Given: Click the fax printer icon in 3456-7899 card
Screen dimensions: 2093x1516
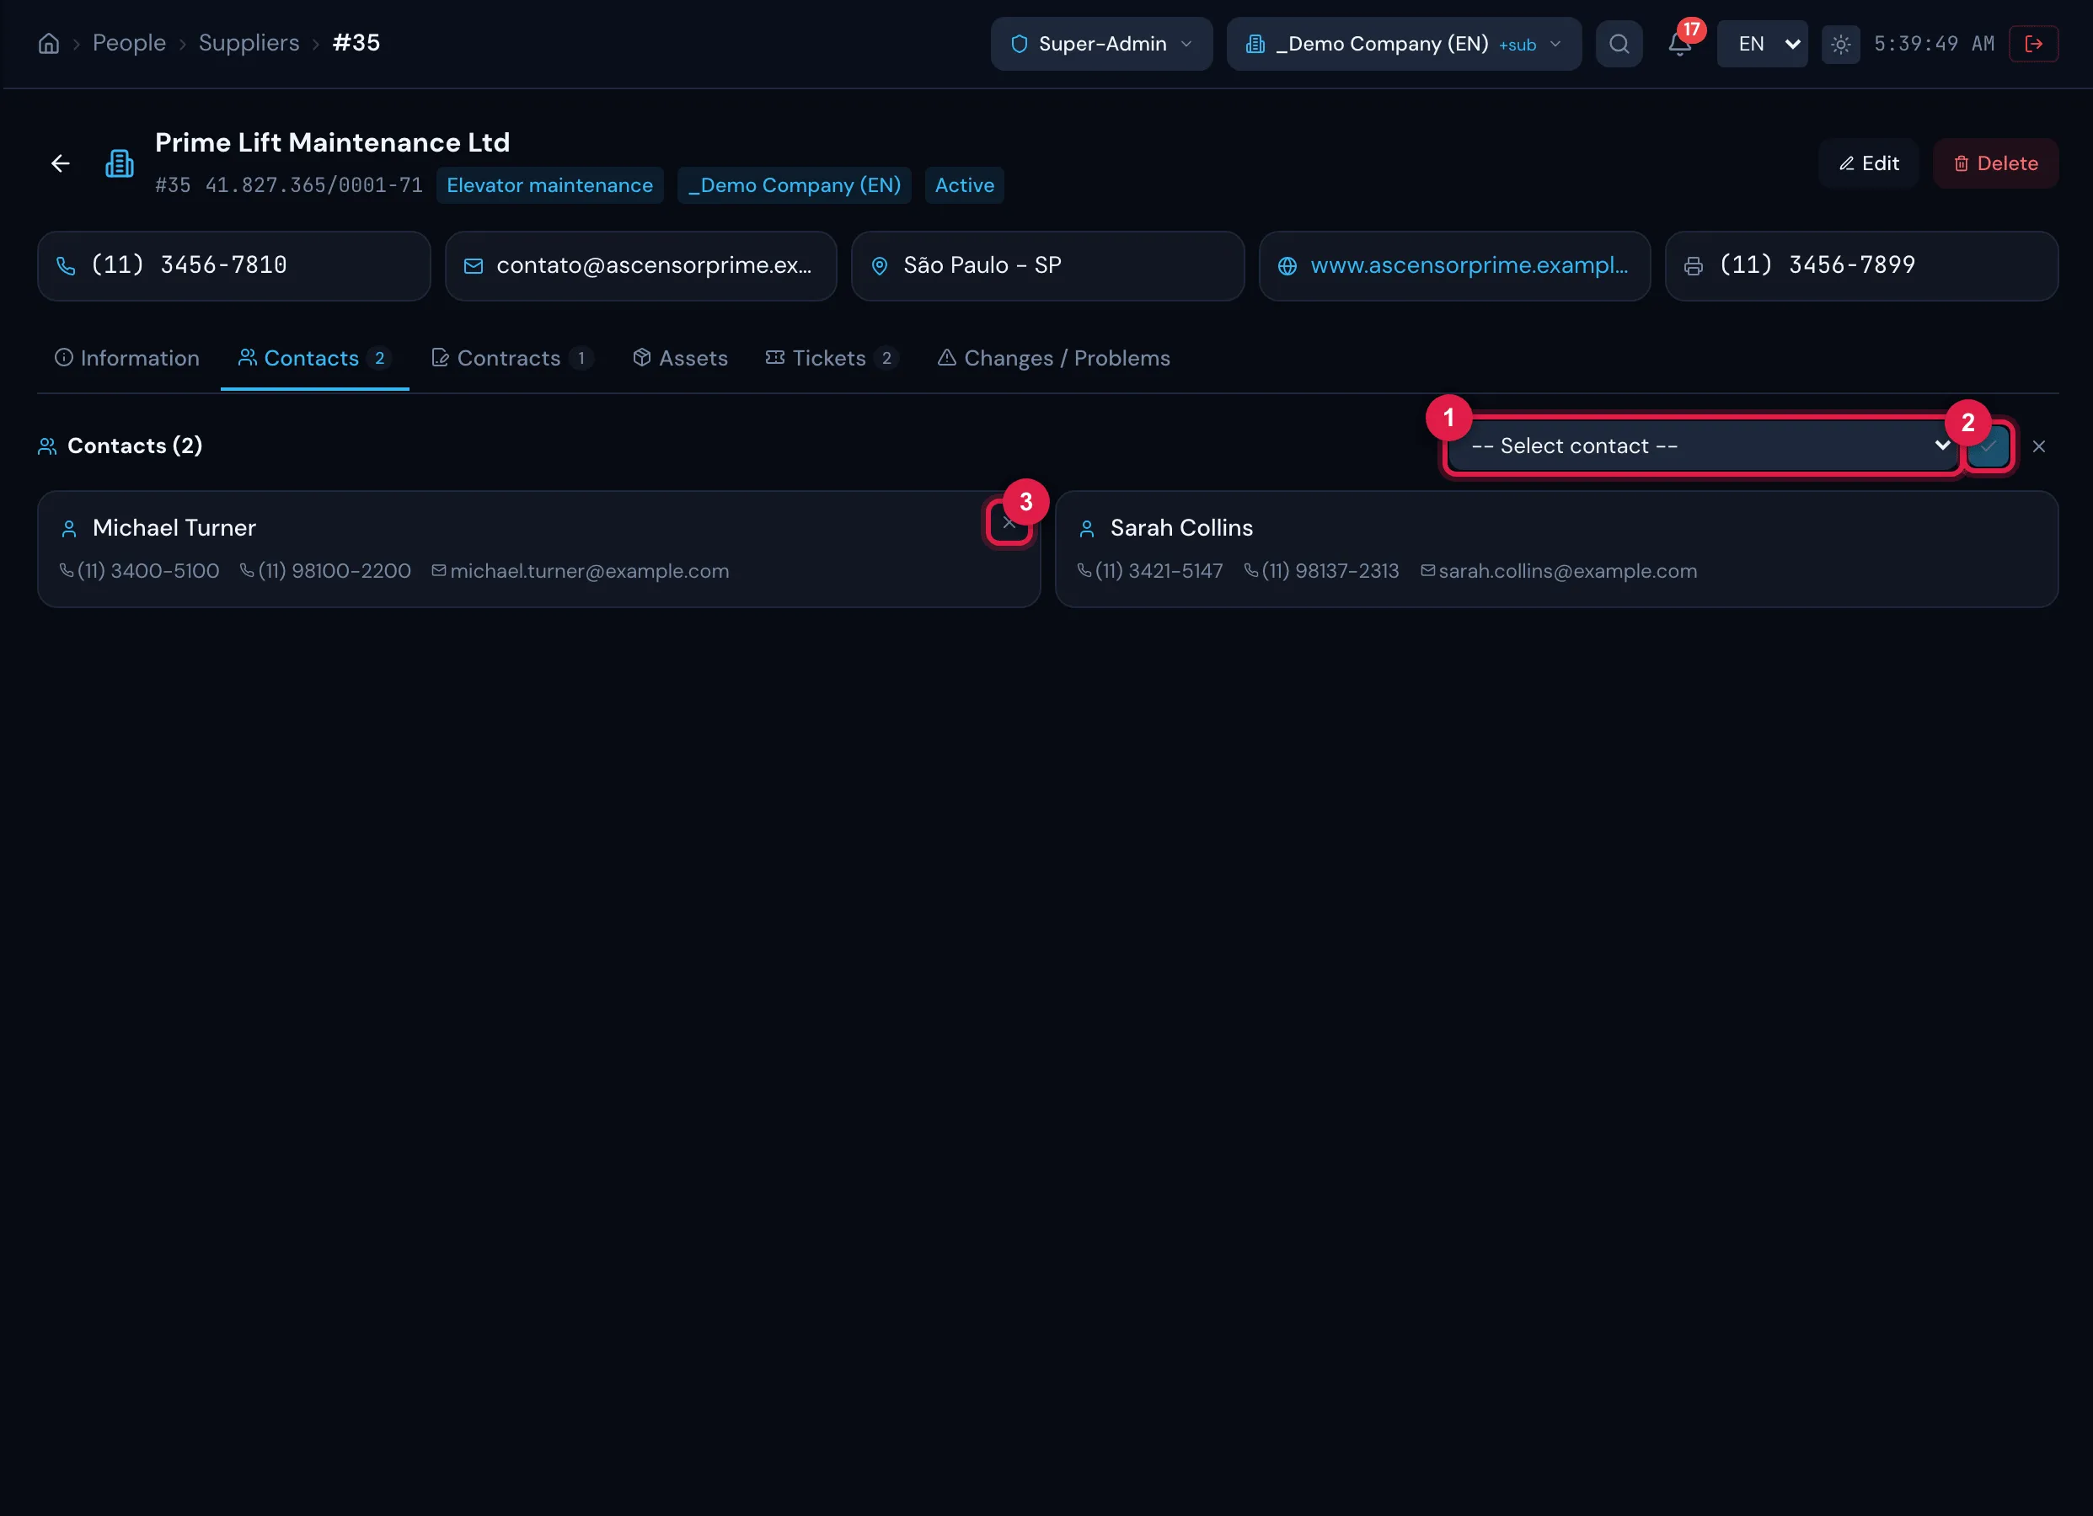Looking at the screenshot, I should coord(1694,266).
